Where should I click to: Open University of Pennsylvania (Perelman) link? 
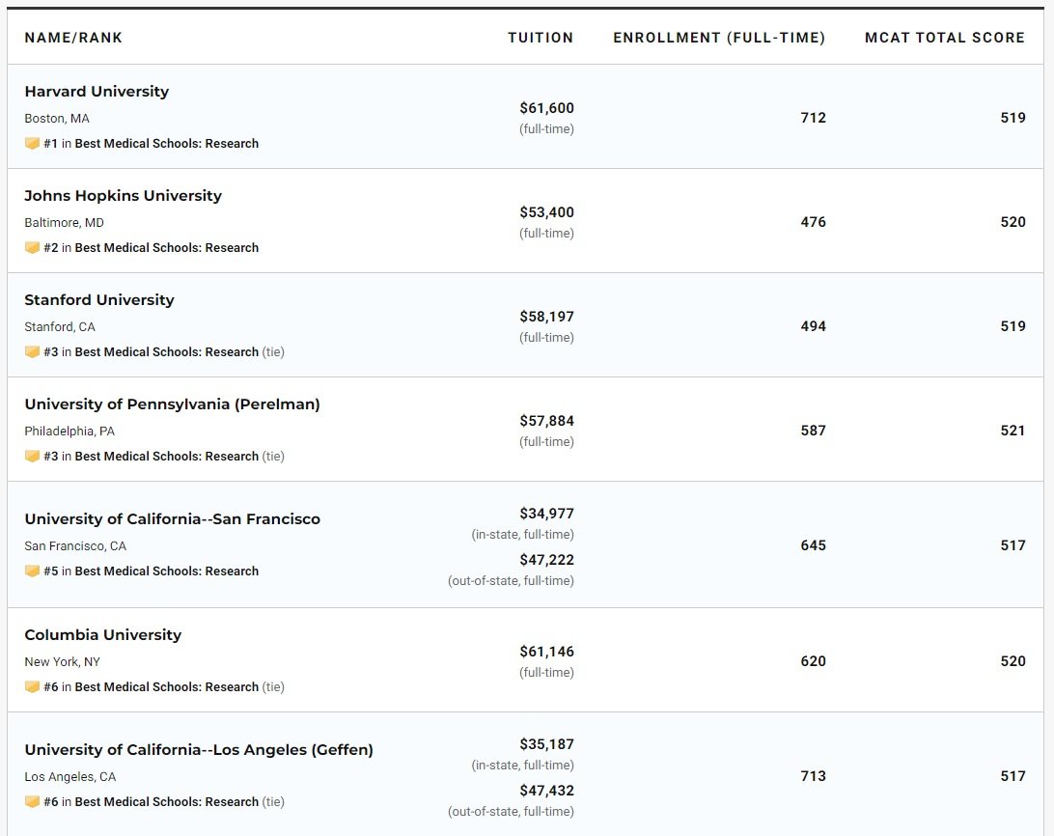[x=172, y=404]
